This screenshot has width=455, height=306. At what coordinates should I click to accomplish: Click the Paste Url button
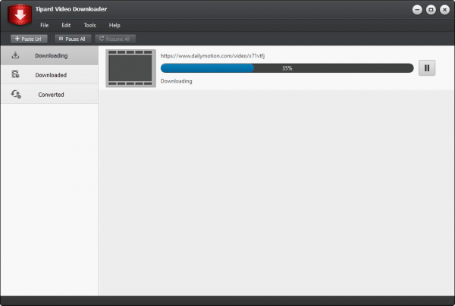click(29, 39)
